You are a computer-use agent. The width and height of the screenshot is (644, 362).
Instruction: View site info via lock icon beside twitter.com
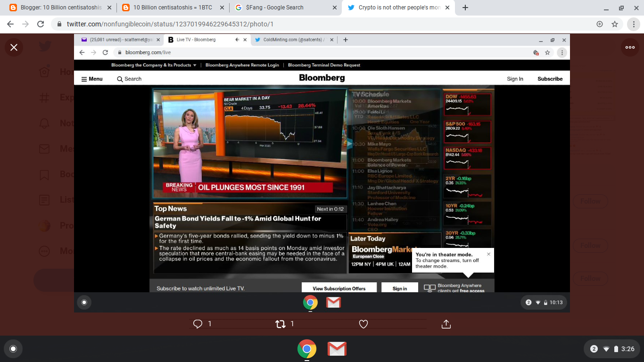pos(59,24)
